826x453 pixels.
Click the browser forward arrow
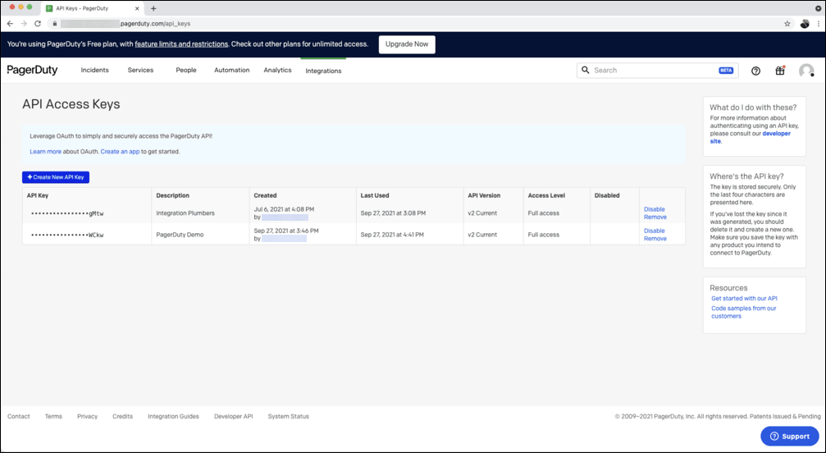24,24
